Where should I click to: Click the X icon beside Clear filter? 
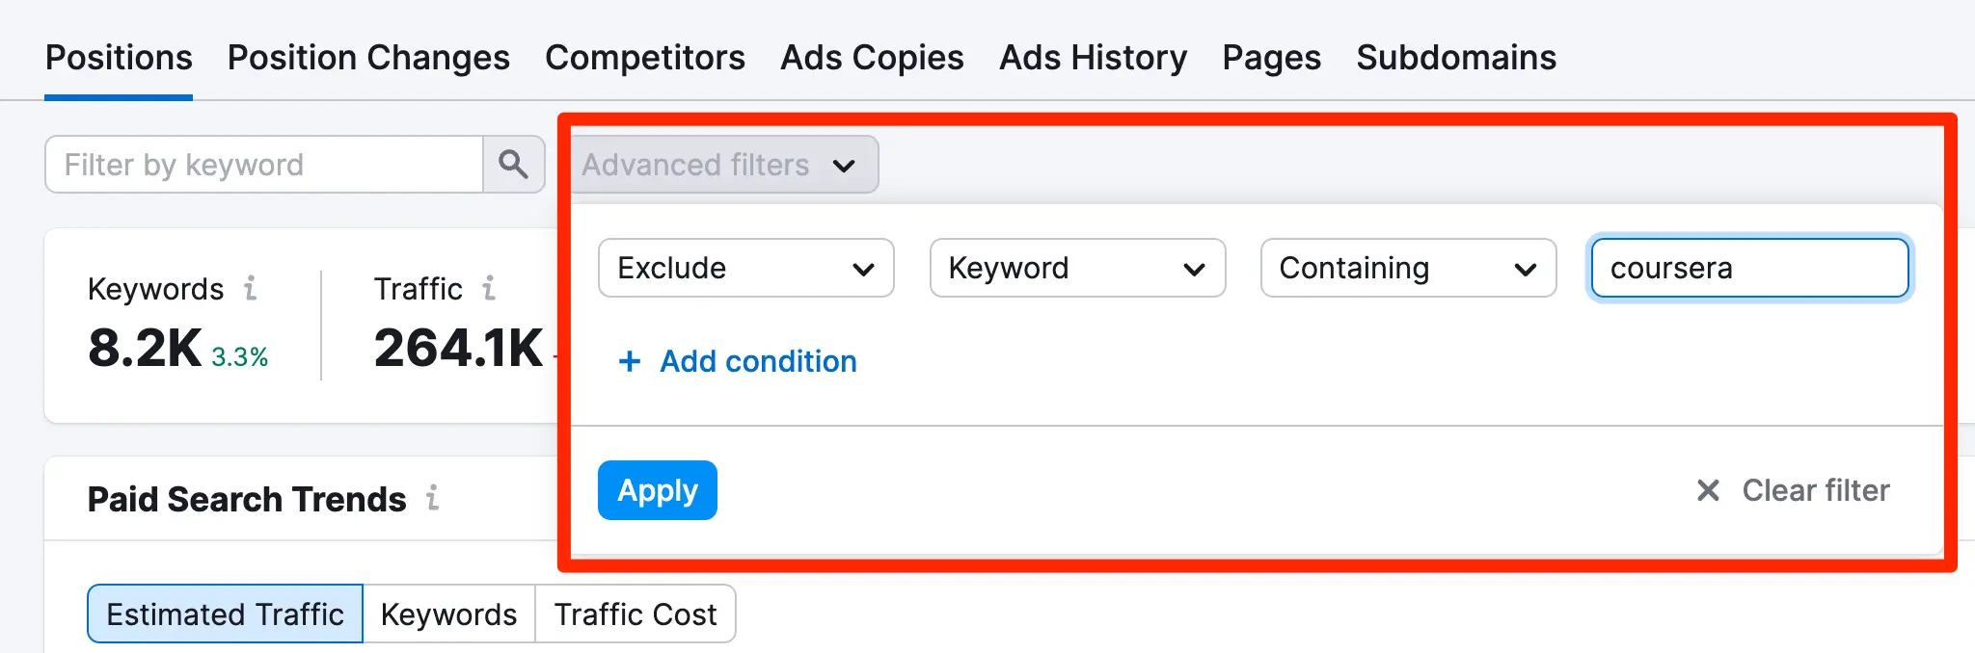[x=1708, y=490]
